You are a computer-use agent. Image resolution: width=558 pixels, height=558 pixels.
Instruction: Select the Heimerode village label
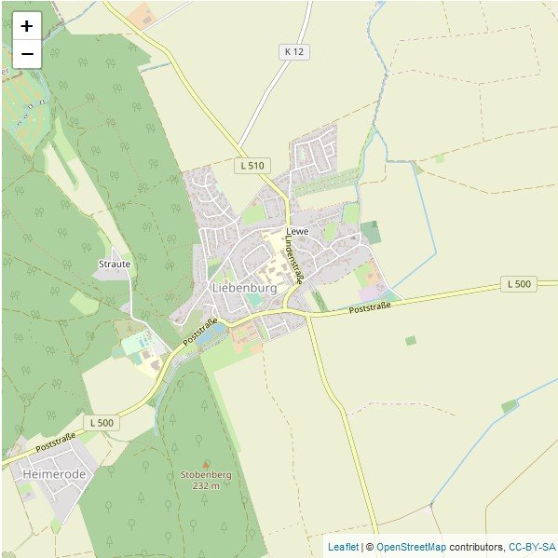pyautogui.click(x=54, y=474)
